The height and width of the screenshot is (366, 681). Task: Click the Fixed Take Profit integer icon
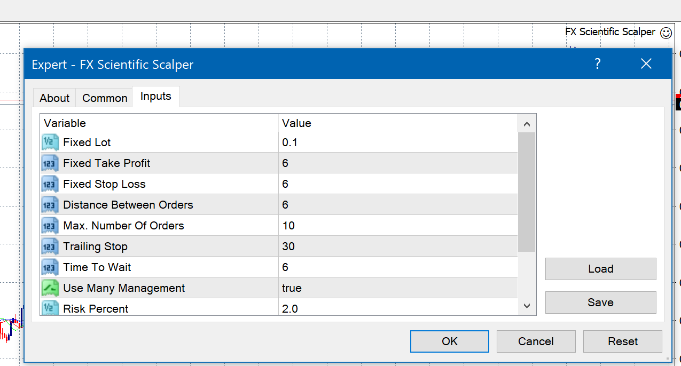[50, 163]
